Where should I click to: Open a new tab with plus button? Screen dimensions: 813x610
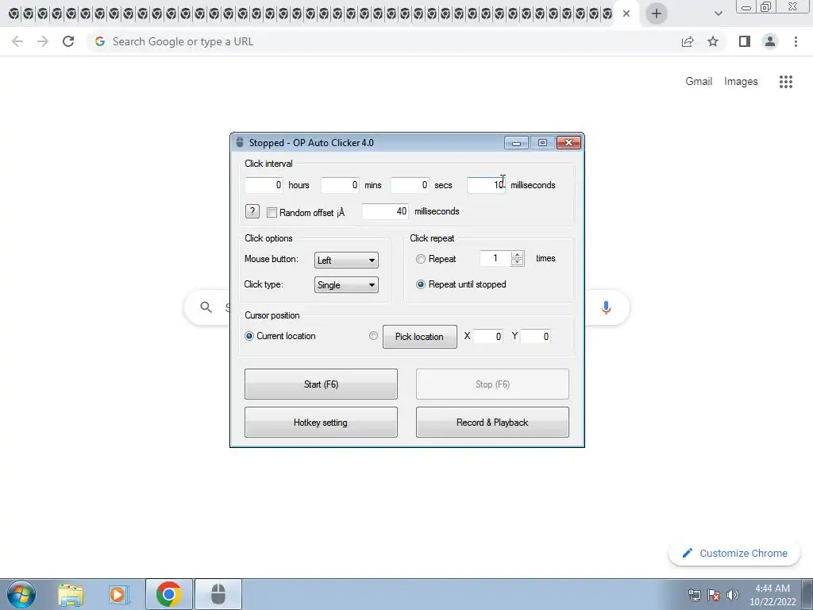(657, 14)
